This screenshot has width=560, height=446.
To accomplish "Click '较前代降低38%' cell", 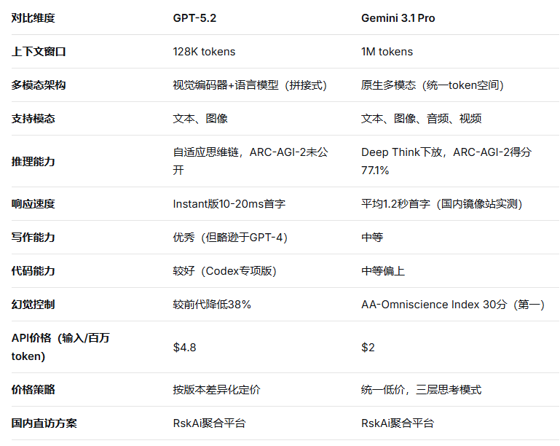I will [212, 305].
